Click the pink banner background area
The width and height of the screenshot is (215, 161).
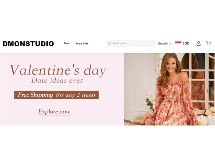[x=62, y=89]
